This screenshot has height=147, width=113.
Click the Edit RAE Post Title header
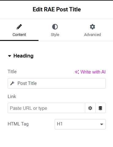point(57,10)
